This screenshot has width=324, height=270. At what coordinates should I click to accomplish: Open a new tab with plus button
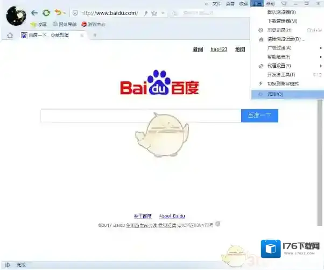tap(95, 35)
